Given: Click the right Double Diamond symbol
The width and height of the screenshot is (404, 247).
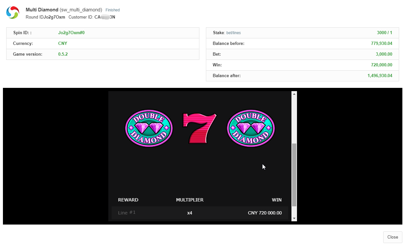Looking at the screenshot, I should pyautogui.click(x=250, y=128).
